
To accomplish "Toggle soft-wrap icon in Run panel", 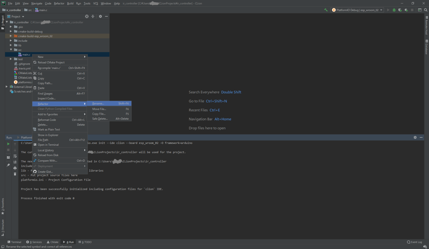I will click(x=15, y=156).
